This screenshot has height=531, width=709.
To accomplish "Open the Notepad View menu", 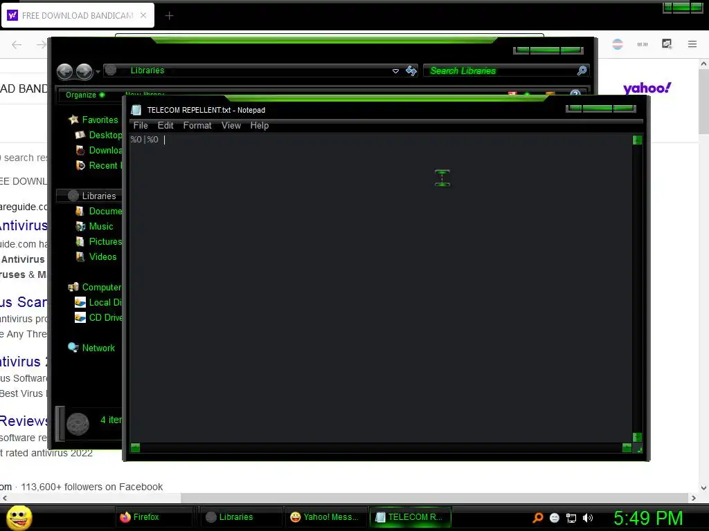I will tap(231, 126).
